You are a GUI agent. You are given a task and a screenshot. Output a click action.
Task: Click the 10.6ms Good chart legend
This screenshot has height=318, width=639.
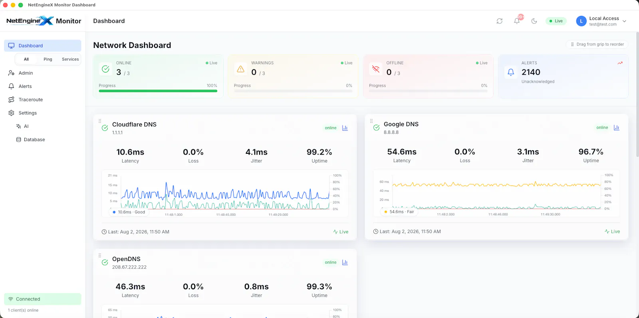click(x=129, y=212)
